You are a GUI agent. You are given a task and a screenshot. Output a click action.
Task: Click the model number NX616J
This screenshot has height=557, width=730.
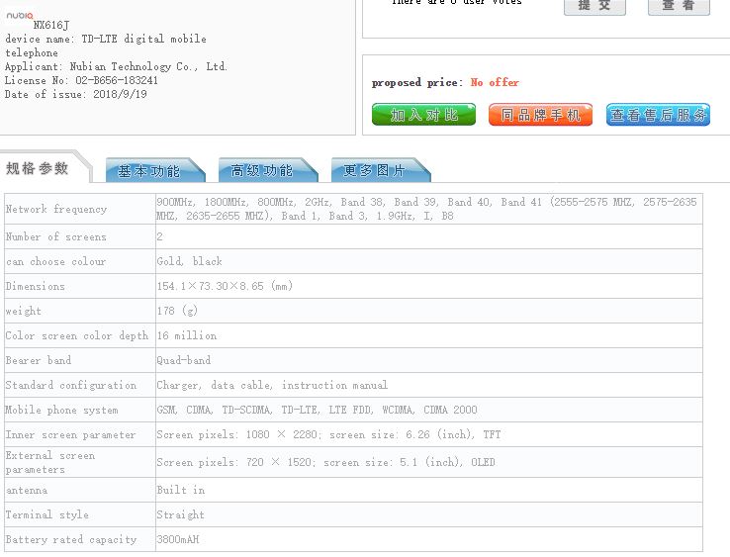51,25
